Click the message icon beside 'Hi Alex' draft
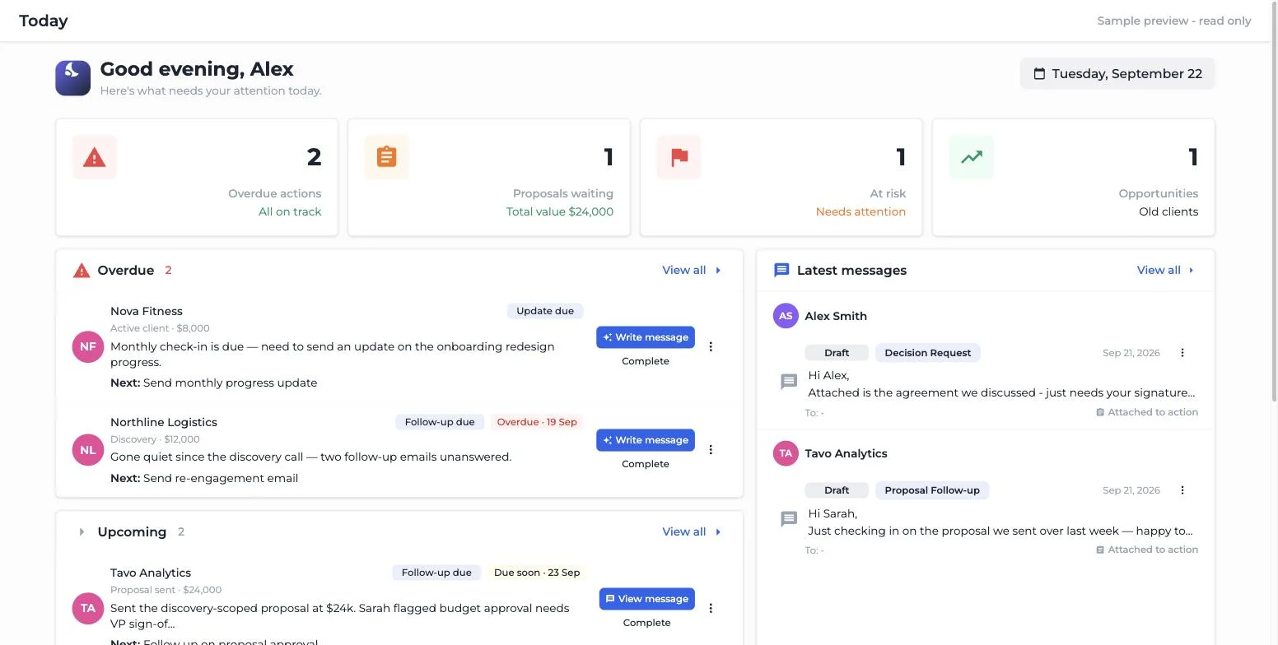This screenshot has width=1278, height=645. point(789,382)
